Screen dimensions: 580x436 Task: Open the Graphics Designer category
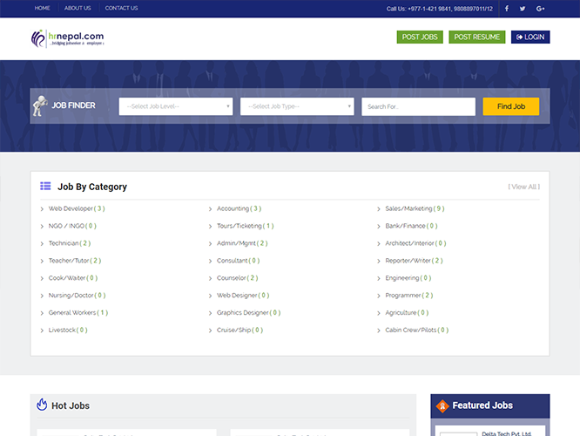(x=248, y=313)
